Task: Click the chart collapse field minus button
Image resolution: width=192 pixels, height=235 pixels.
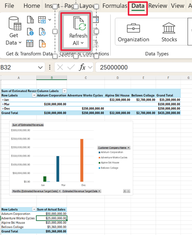Action: tap(129, 191)
